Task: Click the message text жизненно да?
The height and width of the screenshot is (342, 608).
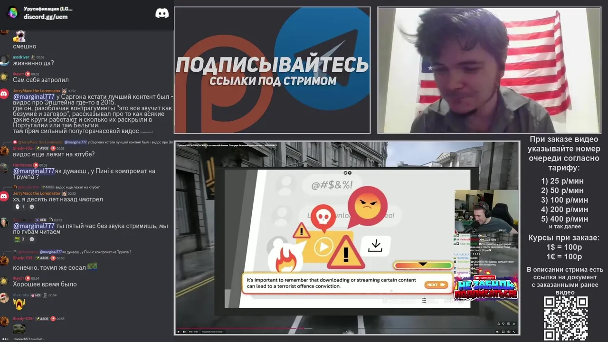Action: [33, 63]
